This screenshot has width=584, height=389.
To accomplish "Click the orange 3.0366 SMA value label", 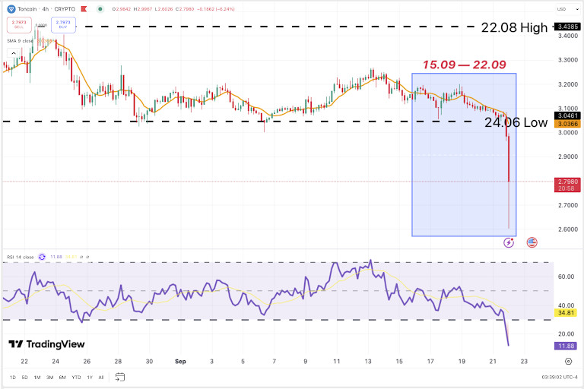I will (x=567, y=124).
